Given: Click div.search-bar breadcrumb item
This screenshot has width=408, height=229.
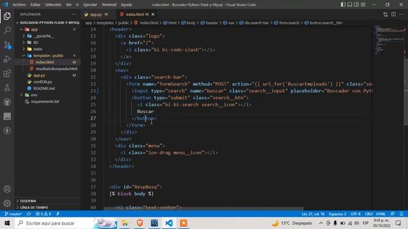Looking at the screenshot, I should click(254, 23).
